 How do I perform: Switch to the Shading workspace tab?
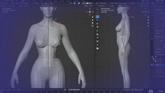pos(56,1)
